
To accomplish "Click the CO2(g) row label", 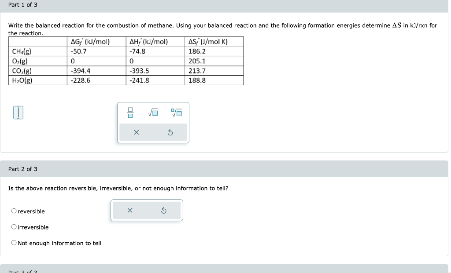I will pos(21,70).
